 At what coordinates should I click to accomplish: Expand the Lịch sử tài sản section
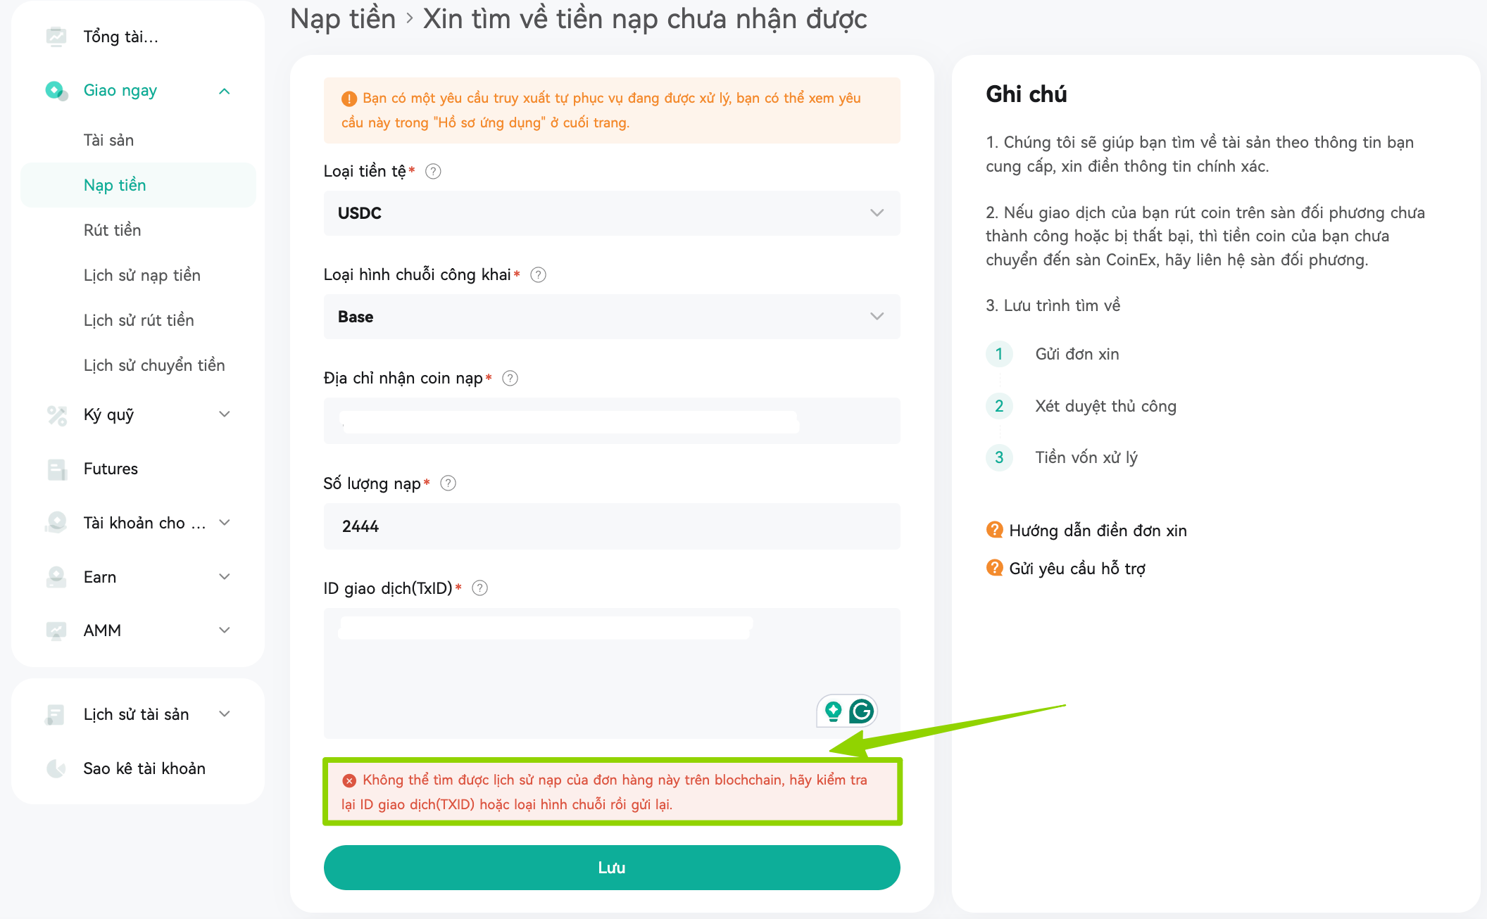point(225,714)
